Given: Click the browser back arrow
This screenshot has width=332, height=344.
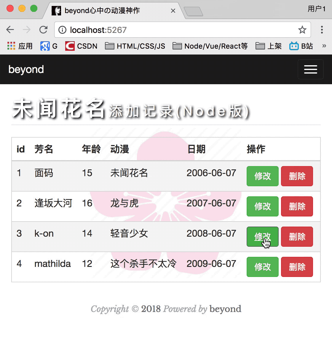Looking at the screenshot, I should click(10, 30).
